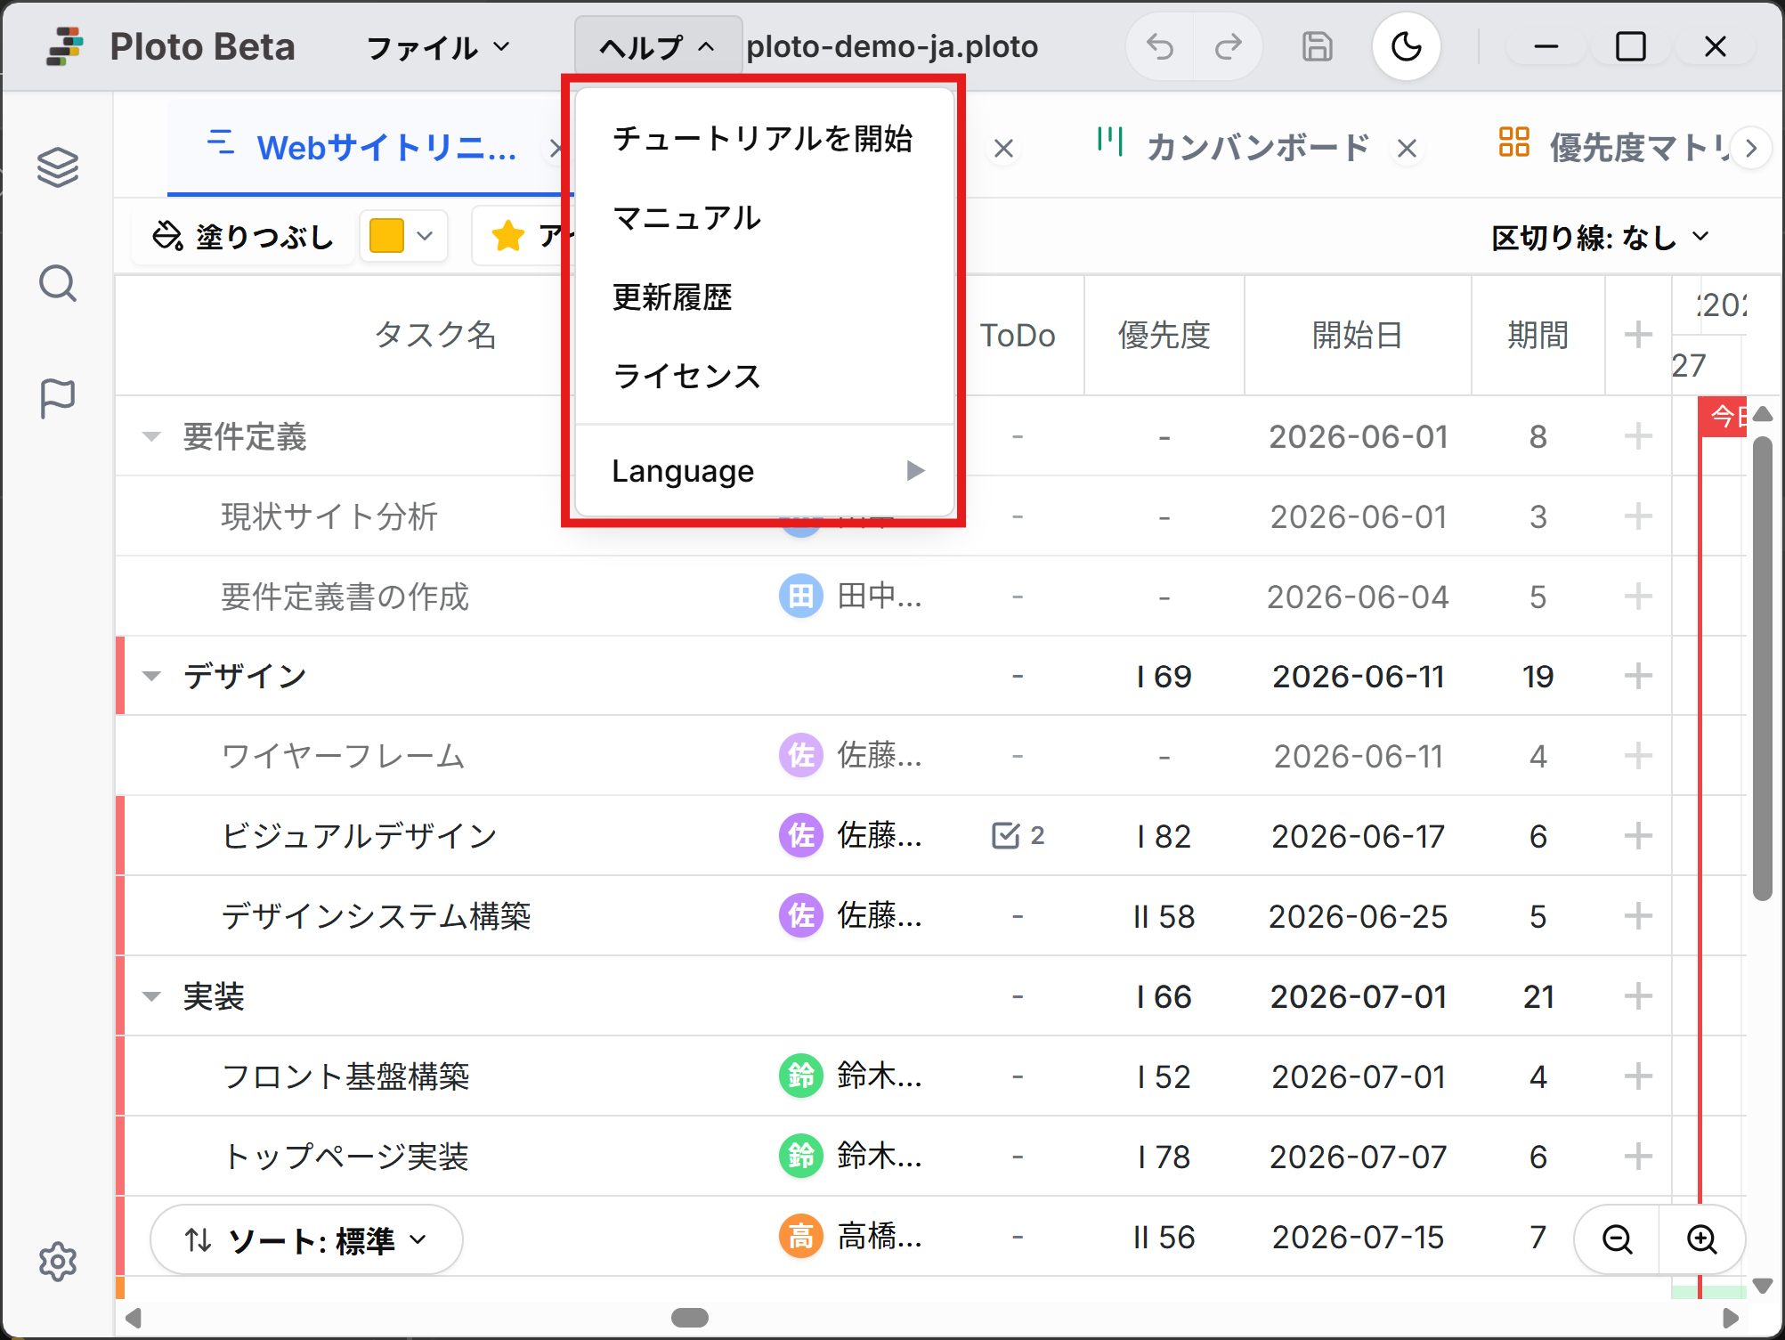Close the tab left of カンバンボード
The width and height of the screenshot is (1785, 1340).
click(x=1003, y=148)
